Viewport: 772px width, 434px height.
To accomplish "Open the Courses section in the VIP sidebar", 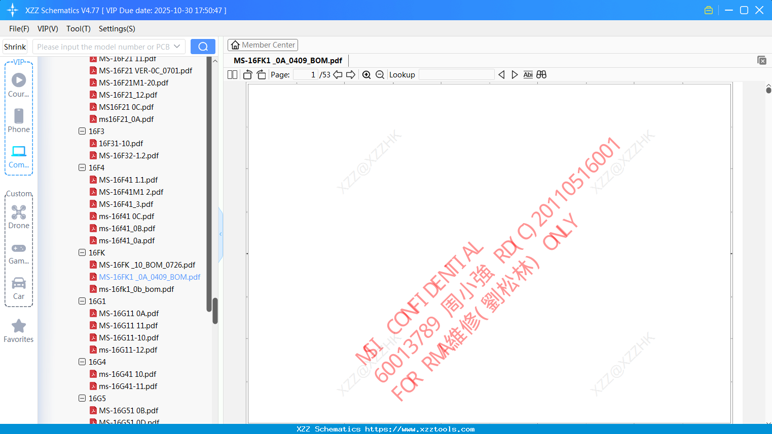I will [x=19, y=85].
